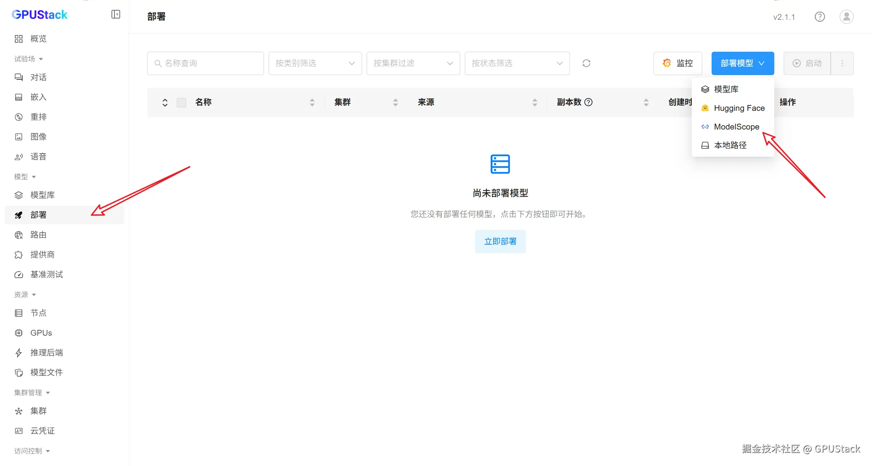Collapse the sidebar with the panel icon

116,14
